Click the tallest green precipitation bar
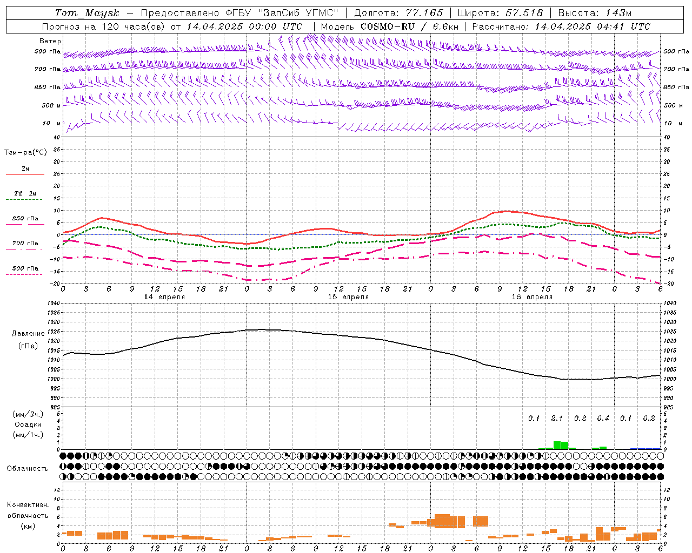The width and height of the screenshot is (692, 553). [557, 445]
